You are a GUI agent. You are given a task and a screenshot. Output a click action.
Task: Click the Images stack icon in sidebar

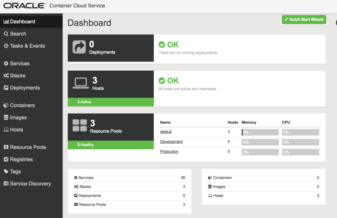point(6,117)
